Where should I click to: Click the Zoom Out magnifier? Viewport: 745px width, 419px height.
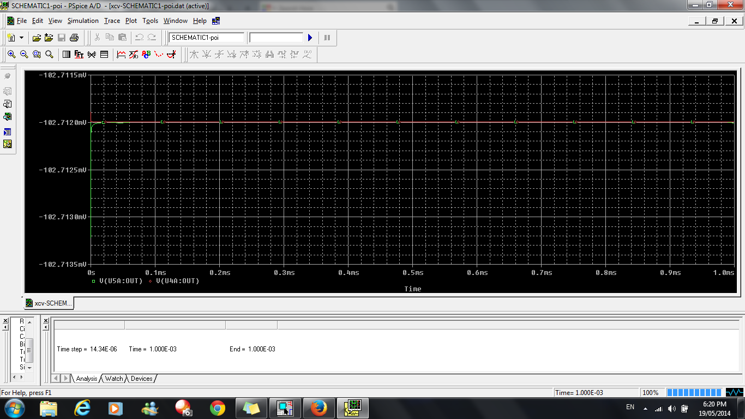point(24,55)
